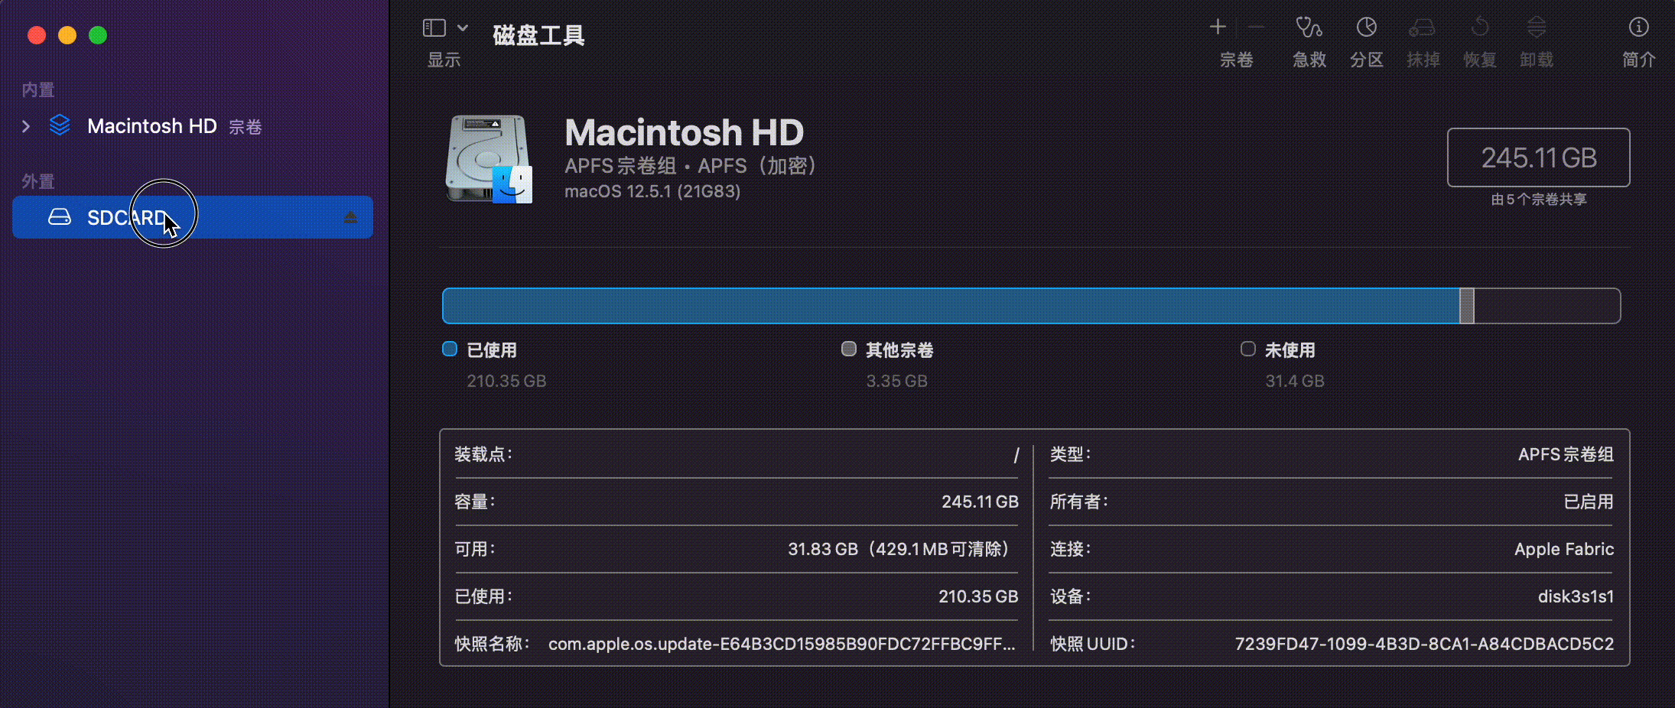Click the 内置 sidebar section header
1675x708 pixels.
pyautogui.click(x=38, y=89)
